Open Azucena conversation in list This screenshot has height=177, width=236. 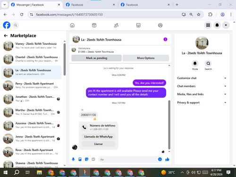[x=32, y=126]
